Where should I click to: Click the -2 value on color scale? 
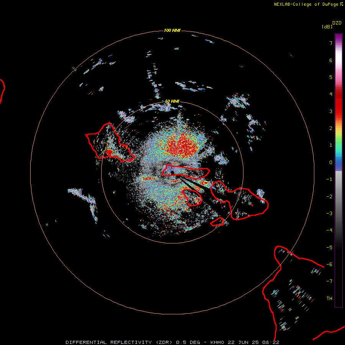coord(329,197)
